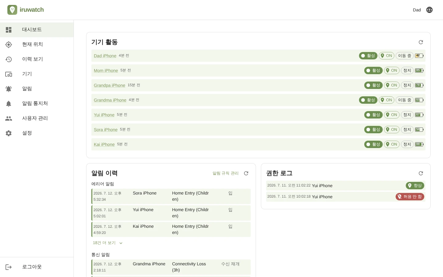Click the 설정 gear icon
443x277 pixels.
point(9,133)
